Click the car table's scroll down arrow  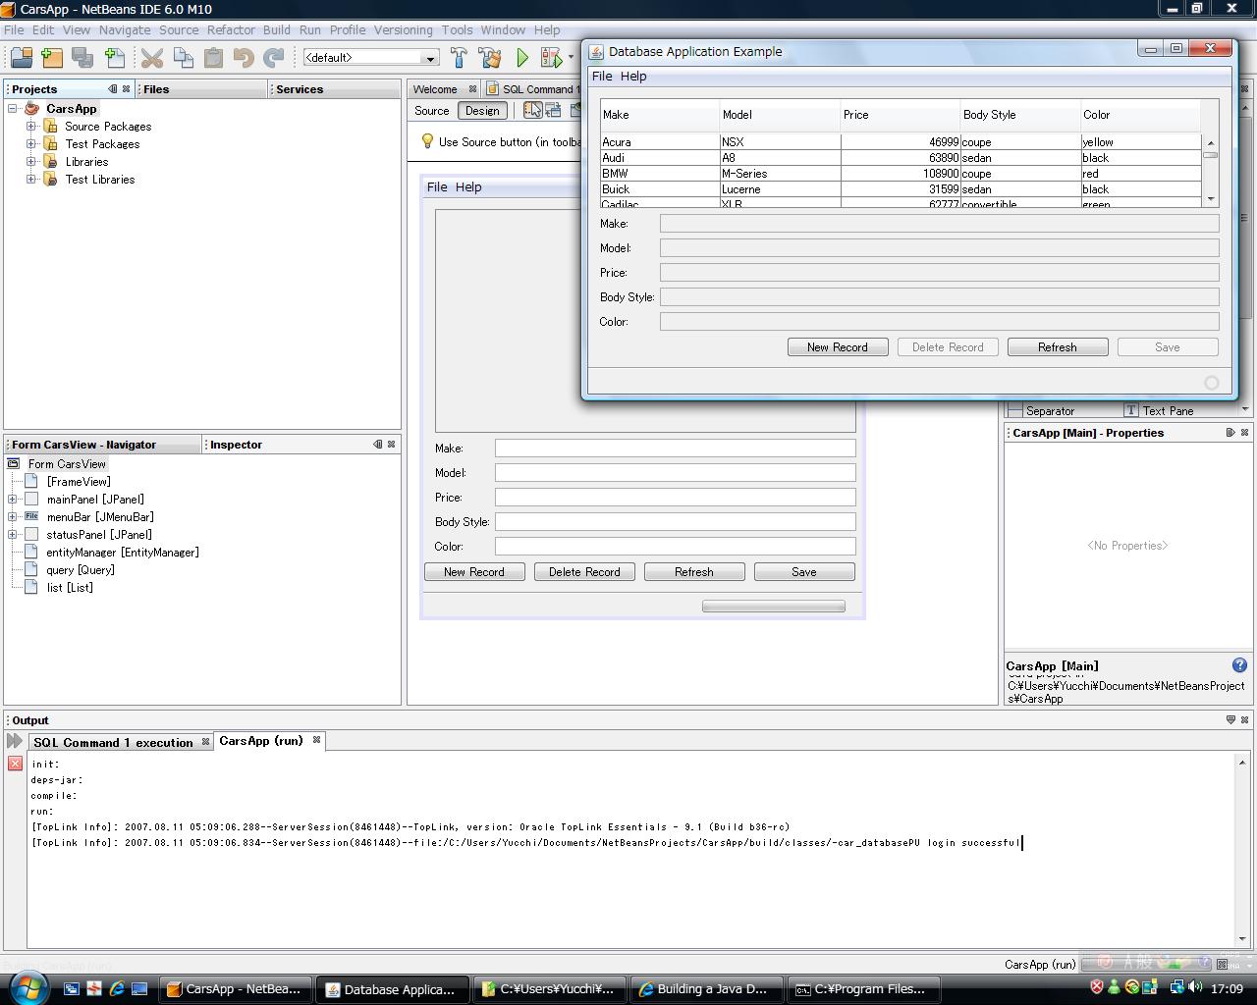(x=1210, y=199)
